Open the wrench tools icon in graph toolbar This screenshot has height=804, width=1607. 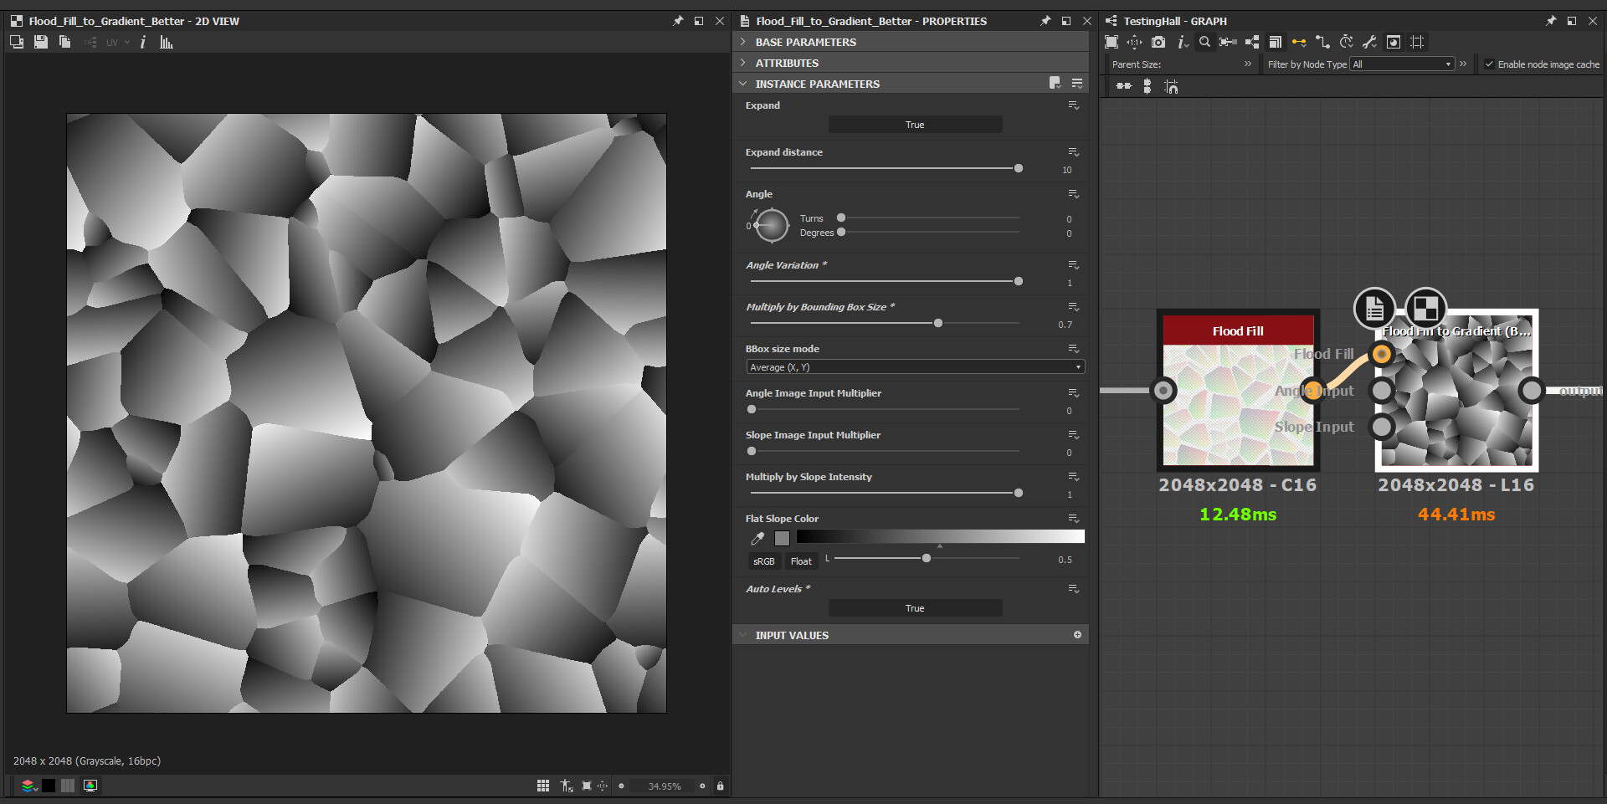tap(1370, 42)
